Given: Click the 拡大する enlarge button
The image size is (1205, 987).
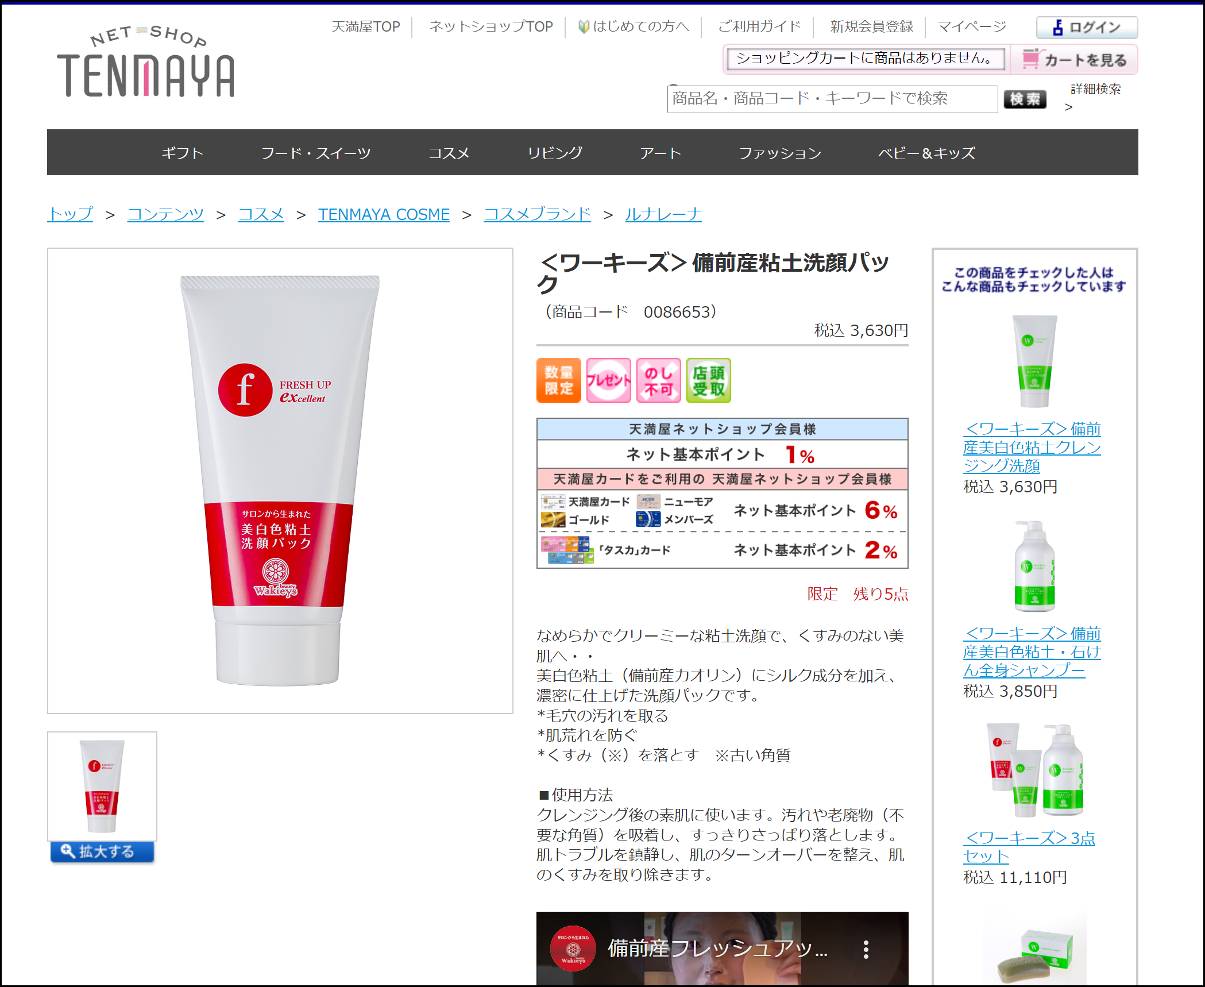Looking at the screenshot, I should [102, 852].
